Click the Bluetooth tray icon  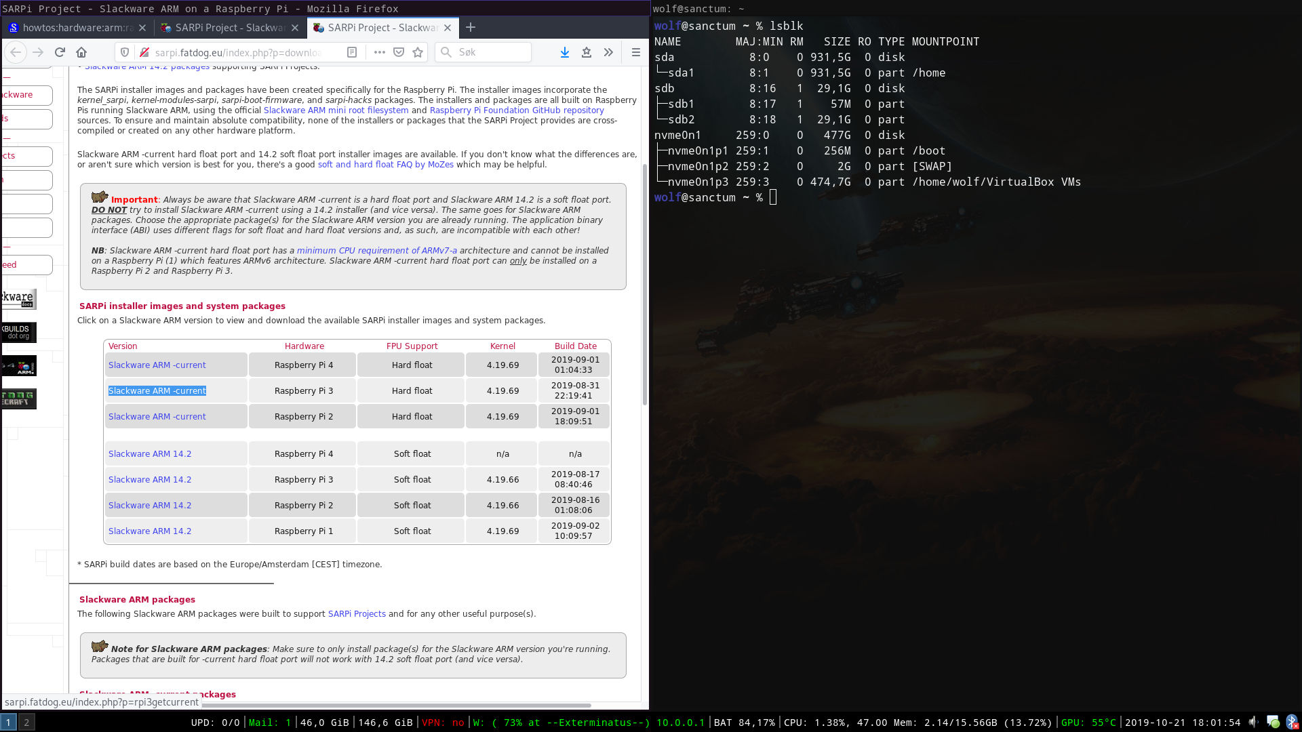pos(1291,722)
